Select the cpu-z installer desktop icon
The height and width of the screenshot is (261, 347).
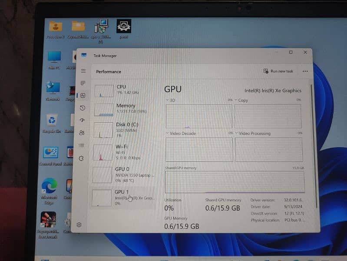(x=101, y=31)
